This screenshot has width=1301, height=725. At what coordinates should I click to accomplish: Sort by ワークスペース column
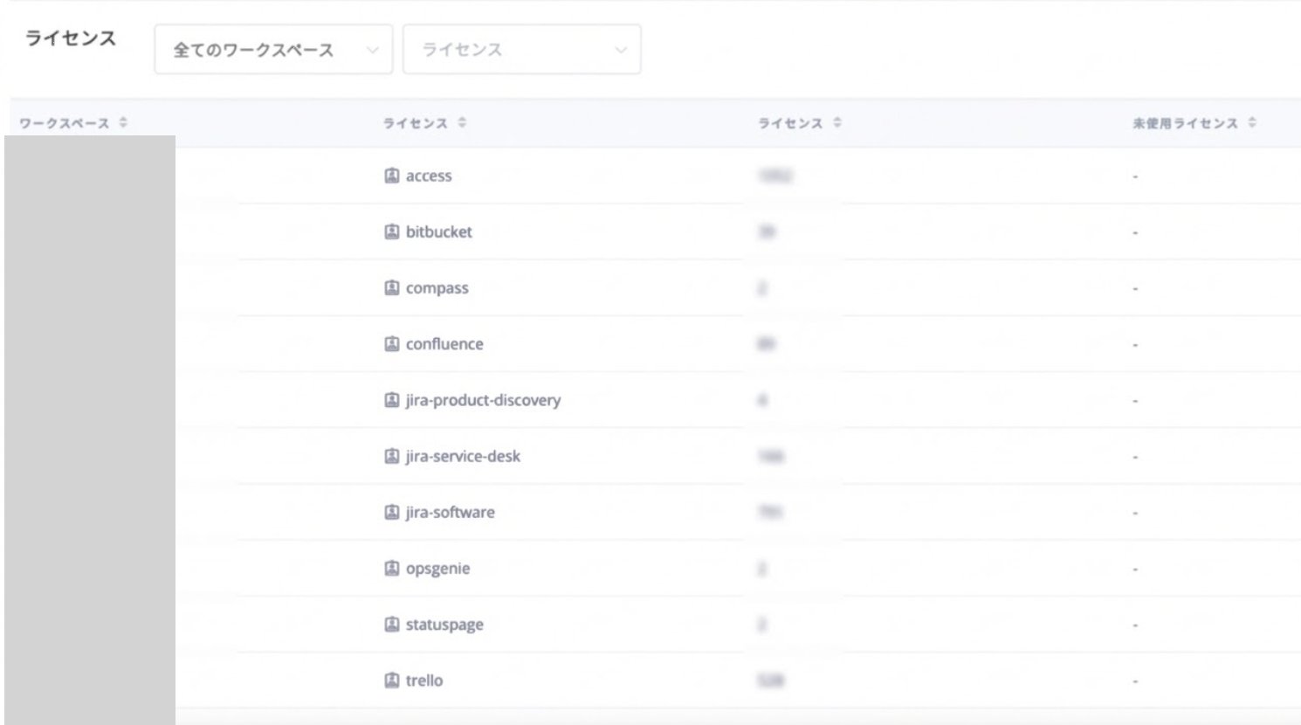point(123,123)
